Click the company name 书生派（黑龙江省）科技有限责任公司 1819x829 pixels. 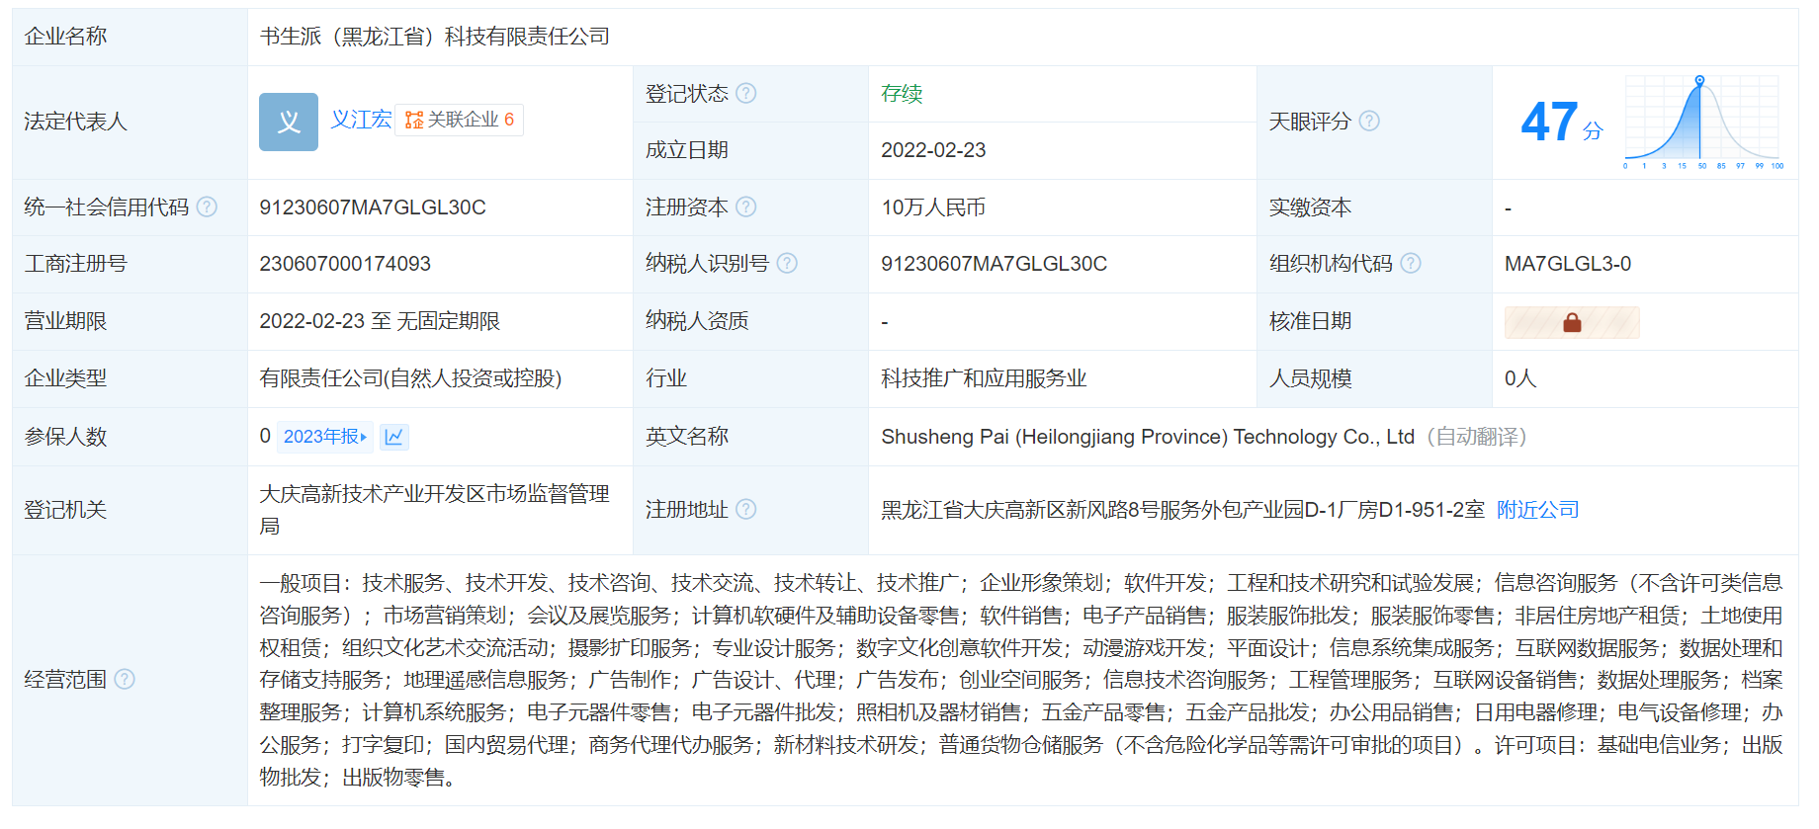tap(434, 37)
